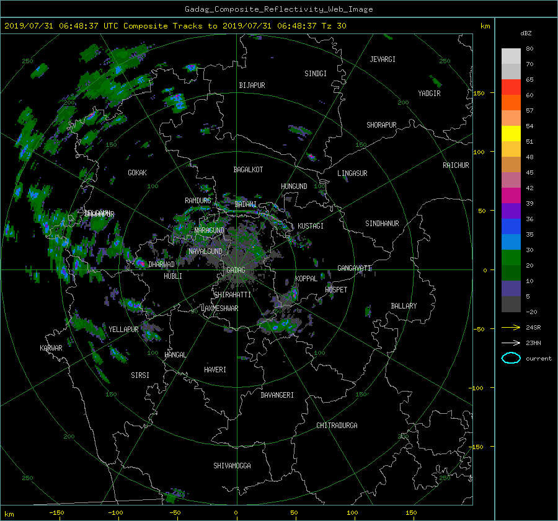Viewport: 558px width, 521px height.
Task: Click the km unit label at bottom left
Action: coord(9,514)
